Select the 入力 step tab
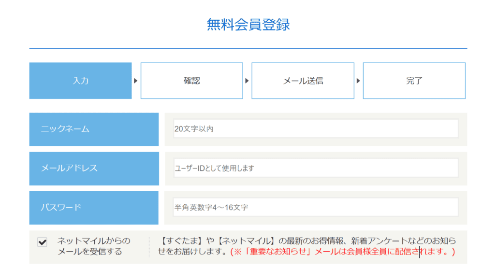The image size is (495, 268). click(x=81, y=81)
